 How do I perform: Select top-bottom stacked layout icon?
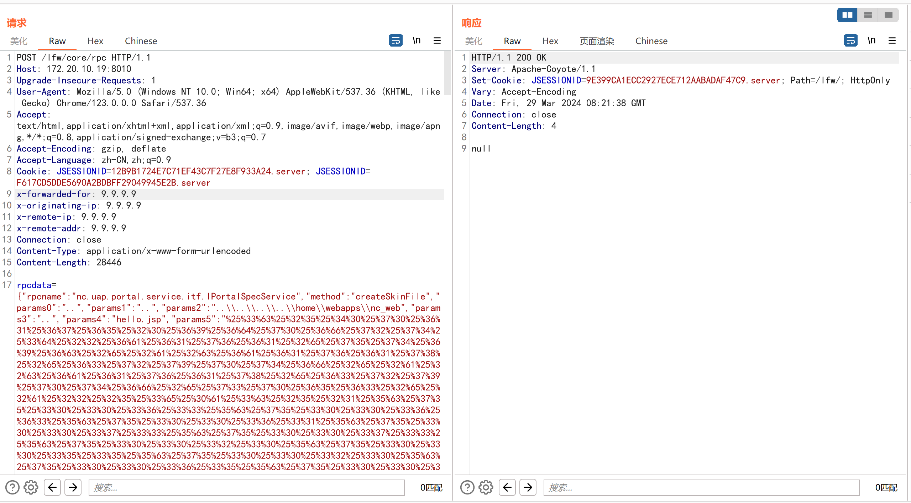pos(868,15)
